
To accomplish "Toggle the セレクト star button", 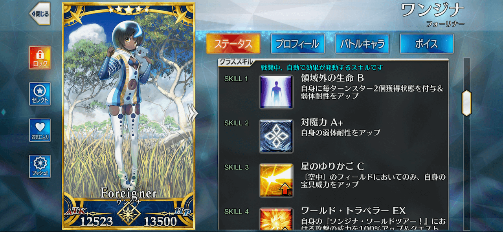I will pyautogui.click(x=40, y=94).
